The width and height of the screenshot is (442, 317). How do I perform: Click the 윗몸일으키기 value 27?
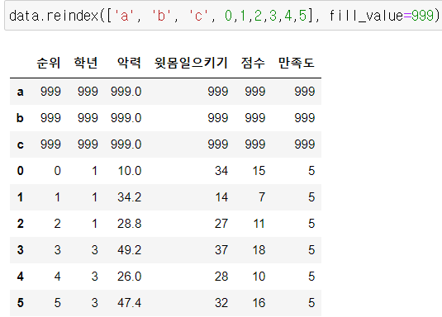point(221,224)
